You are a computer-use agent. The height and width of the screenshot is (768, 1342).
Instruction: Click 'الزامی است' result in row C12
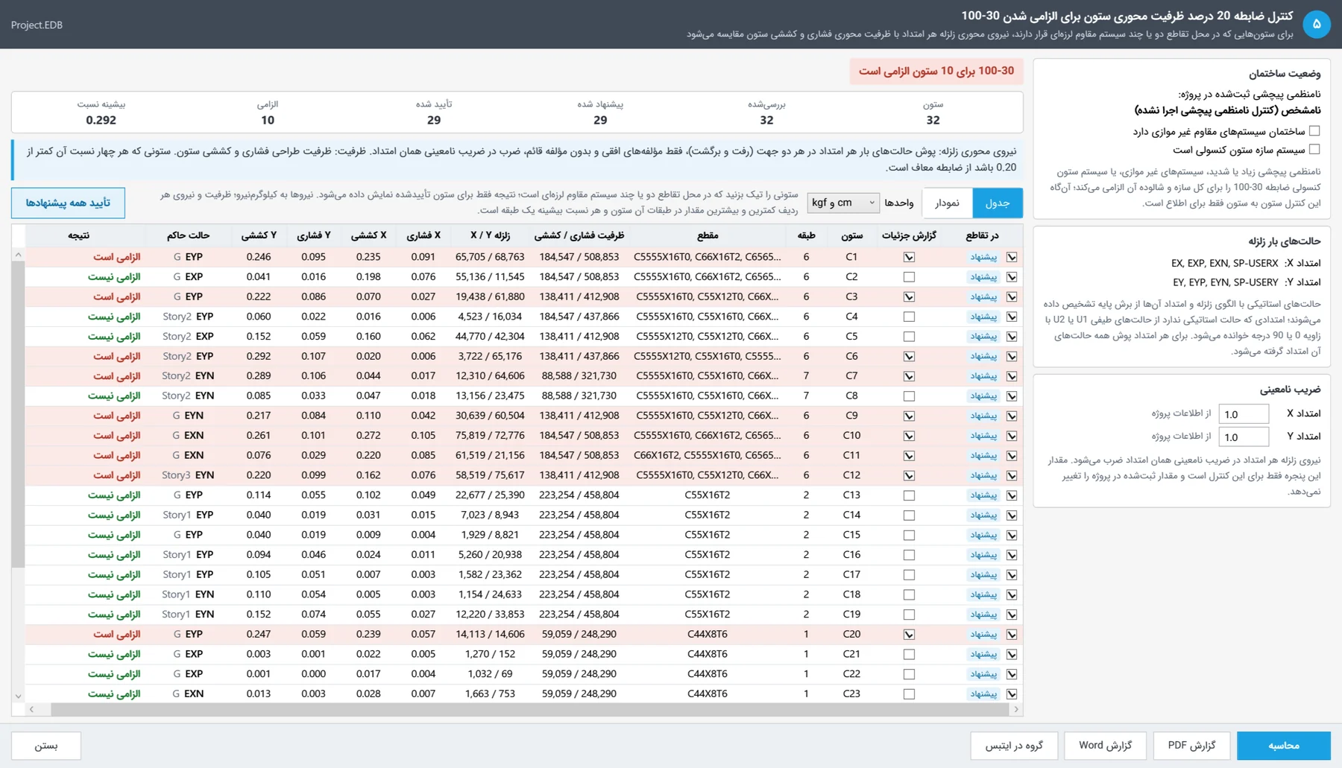pyautogui.click(x=116, y=475)
